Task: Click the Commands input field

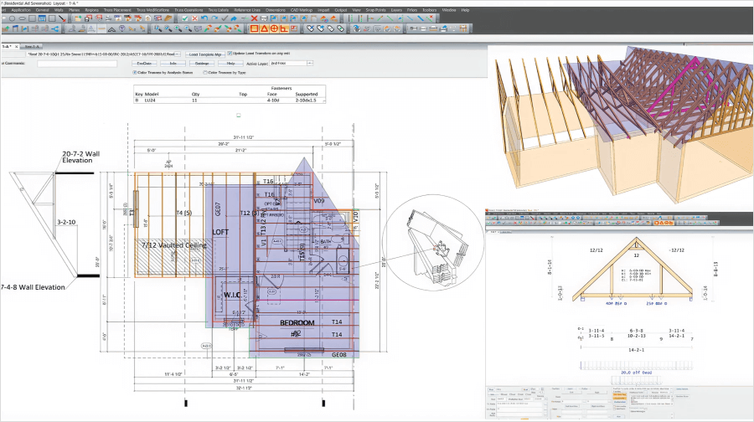Action: pos(77,64)
